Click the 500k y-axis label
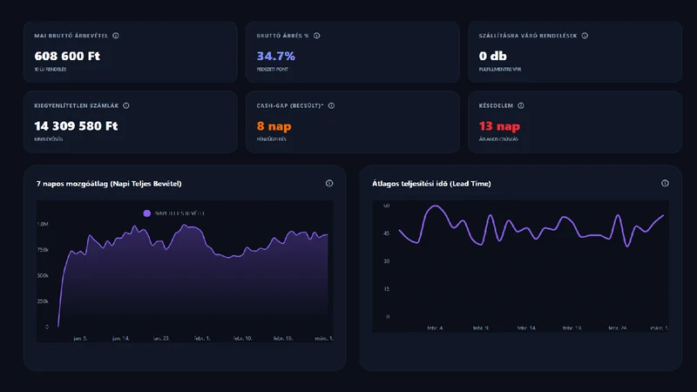This screenshot has width=697, height=392. pyautogui.click(x=43, y=275)
